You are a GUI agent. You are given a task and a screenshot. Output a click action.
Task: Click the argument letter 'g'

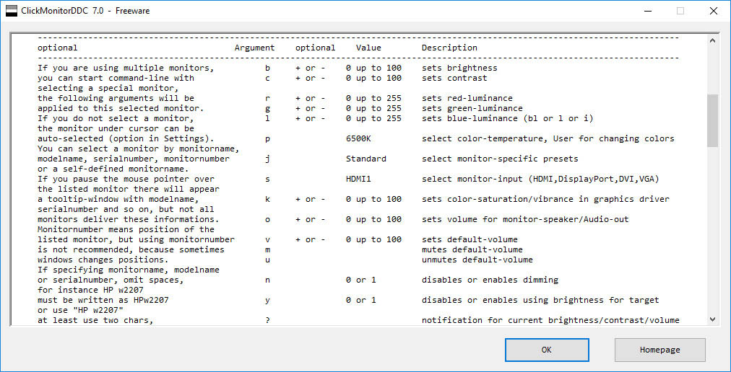click(x=267, y=109)
